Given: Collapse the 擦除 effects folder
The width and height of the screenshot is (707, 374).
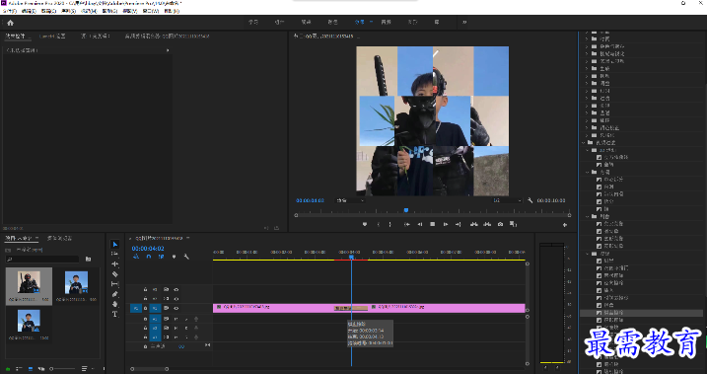Looking at the screenshot, I should (588, 254).
